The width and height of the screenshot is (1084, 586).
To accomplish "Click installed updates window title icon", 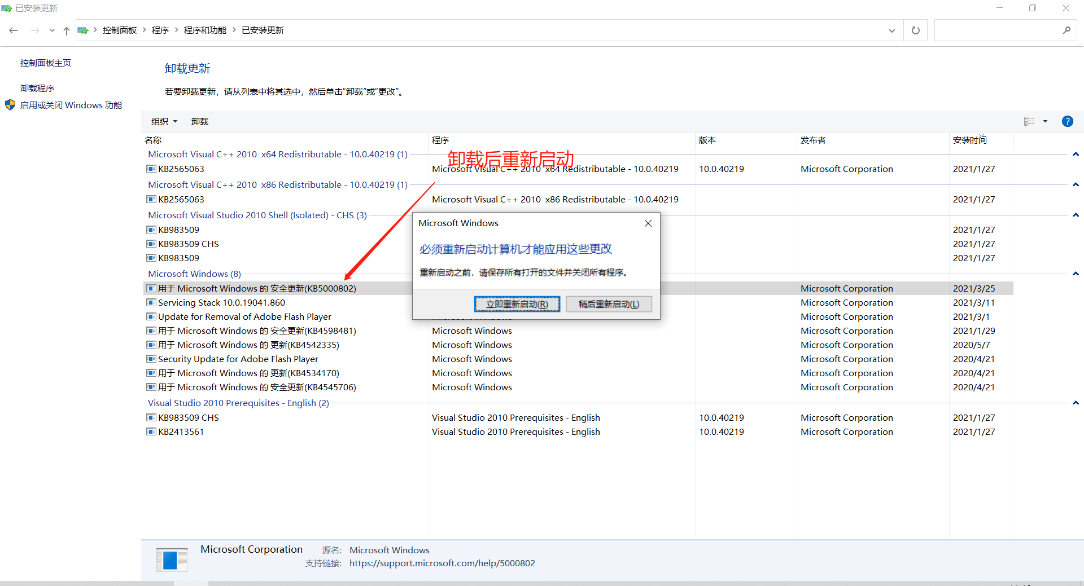I will click(7, 8).
